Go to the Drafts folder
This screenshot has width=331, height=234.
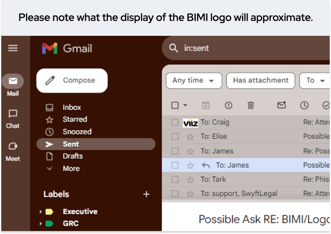click(72, 156)
